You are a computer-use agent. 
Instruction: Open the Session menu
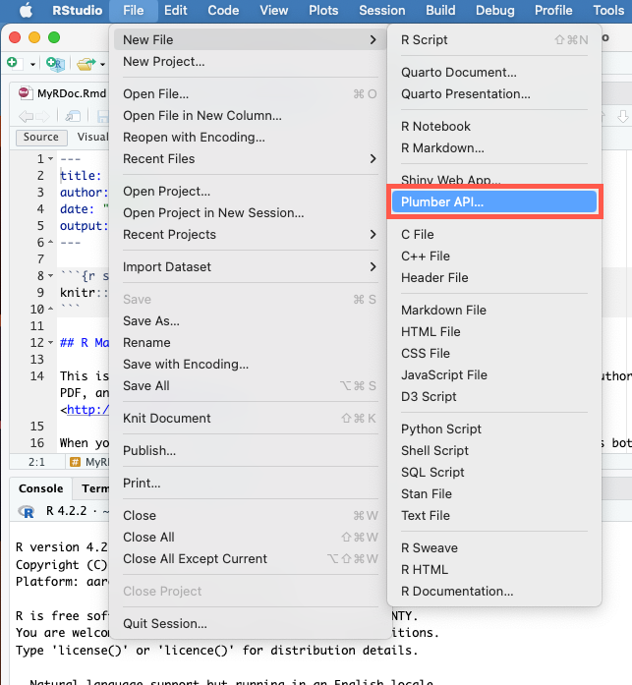click(x=382, y=11)
